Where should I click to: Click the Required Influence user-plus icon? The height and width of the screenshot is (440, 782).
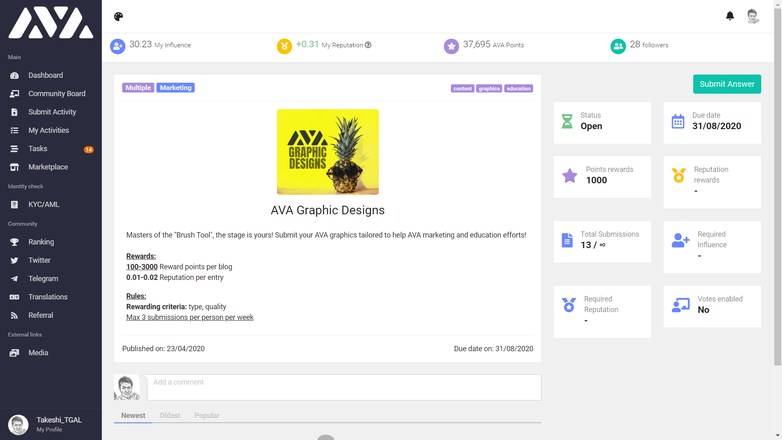(681, 240)
